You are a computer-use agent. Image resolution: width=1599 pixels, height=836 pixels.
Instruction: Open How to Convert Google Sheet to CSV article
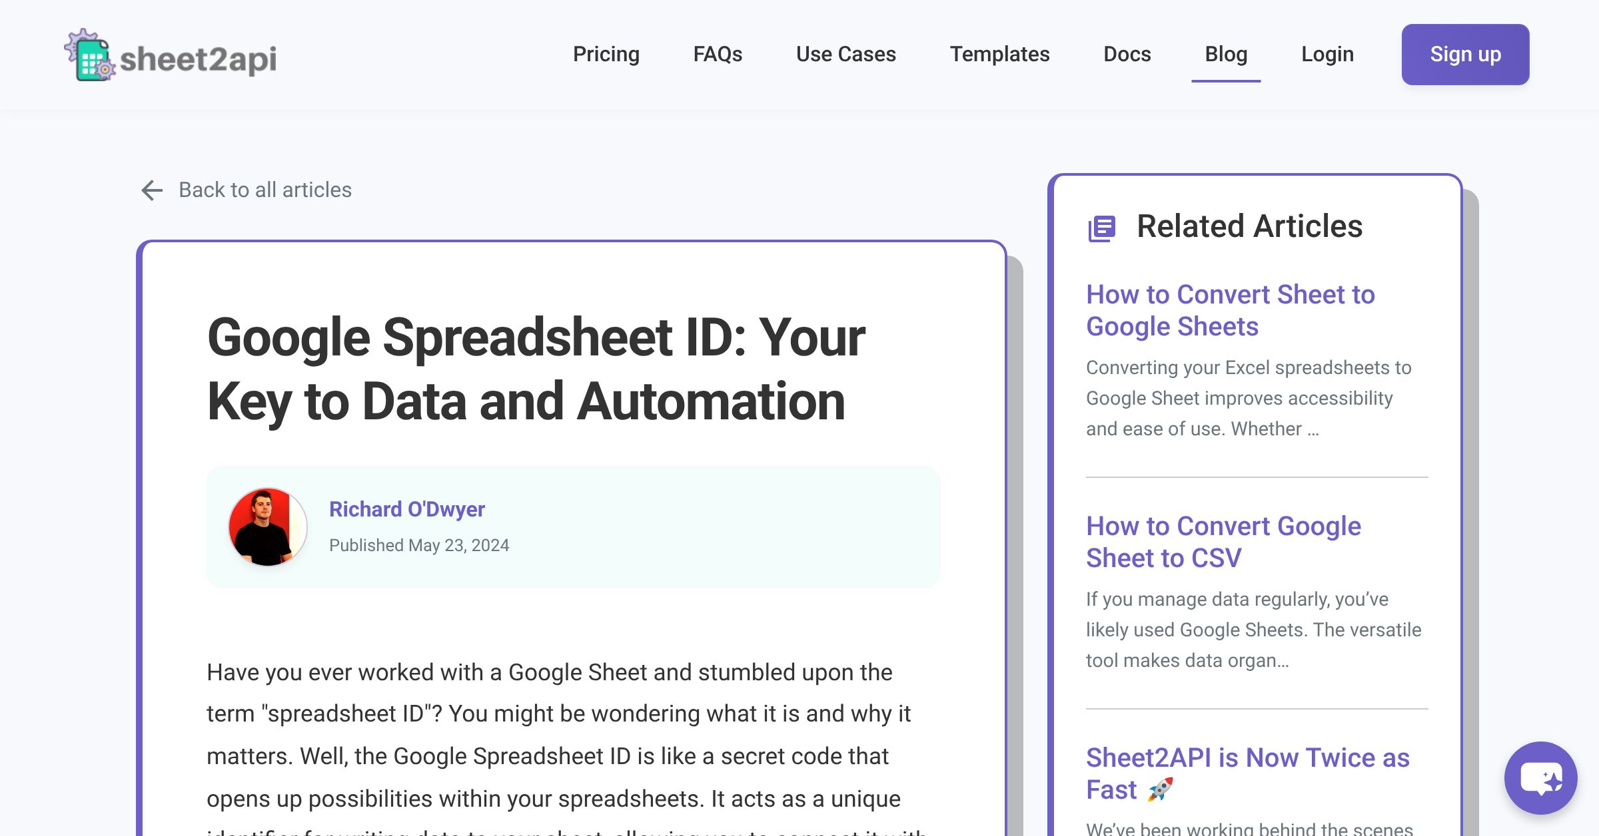(1223, 542)
